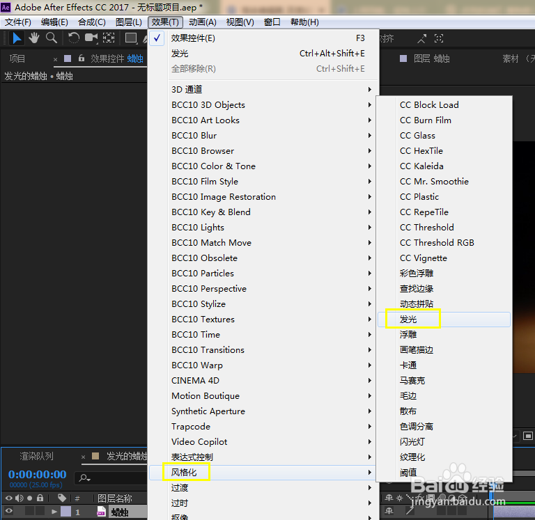Choose 卡通 effect
The height and width of the screenshot is (520, 535).
click(444, 365)
